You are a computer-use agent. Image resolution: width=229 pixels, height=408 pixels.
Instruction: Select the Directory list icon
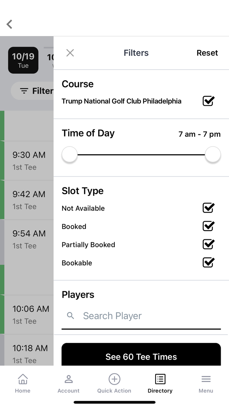point(160,379)
